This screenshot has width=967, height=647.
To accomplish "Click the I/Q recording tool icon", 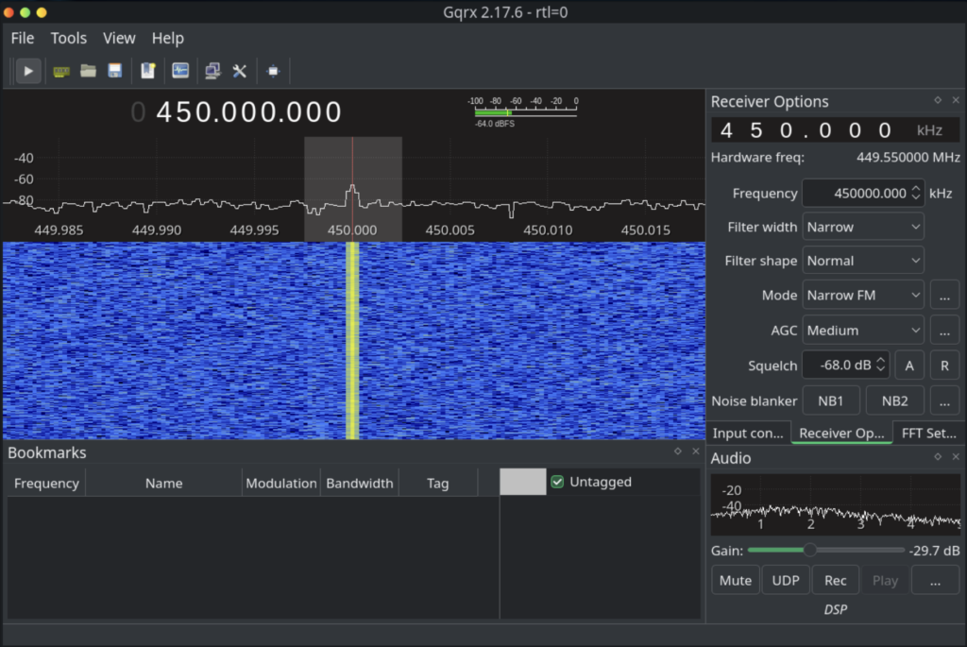I will pyautogui.click(x=180, y=71).
